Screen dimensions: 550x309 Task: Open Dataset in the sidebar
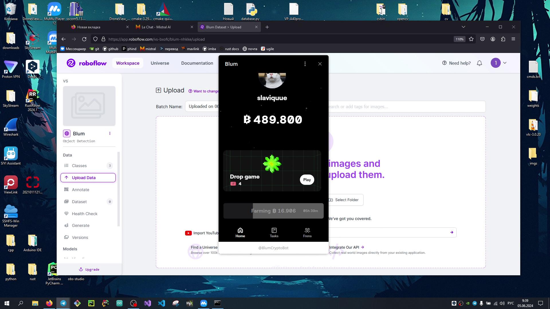click(x=88, y=202)
